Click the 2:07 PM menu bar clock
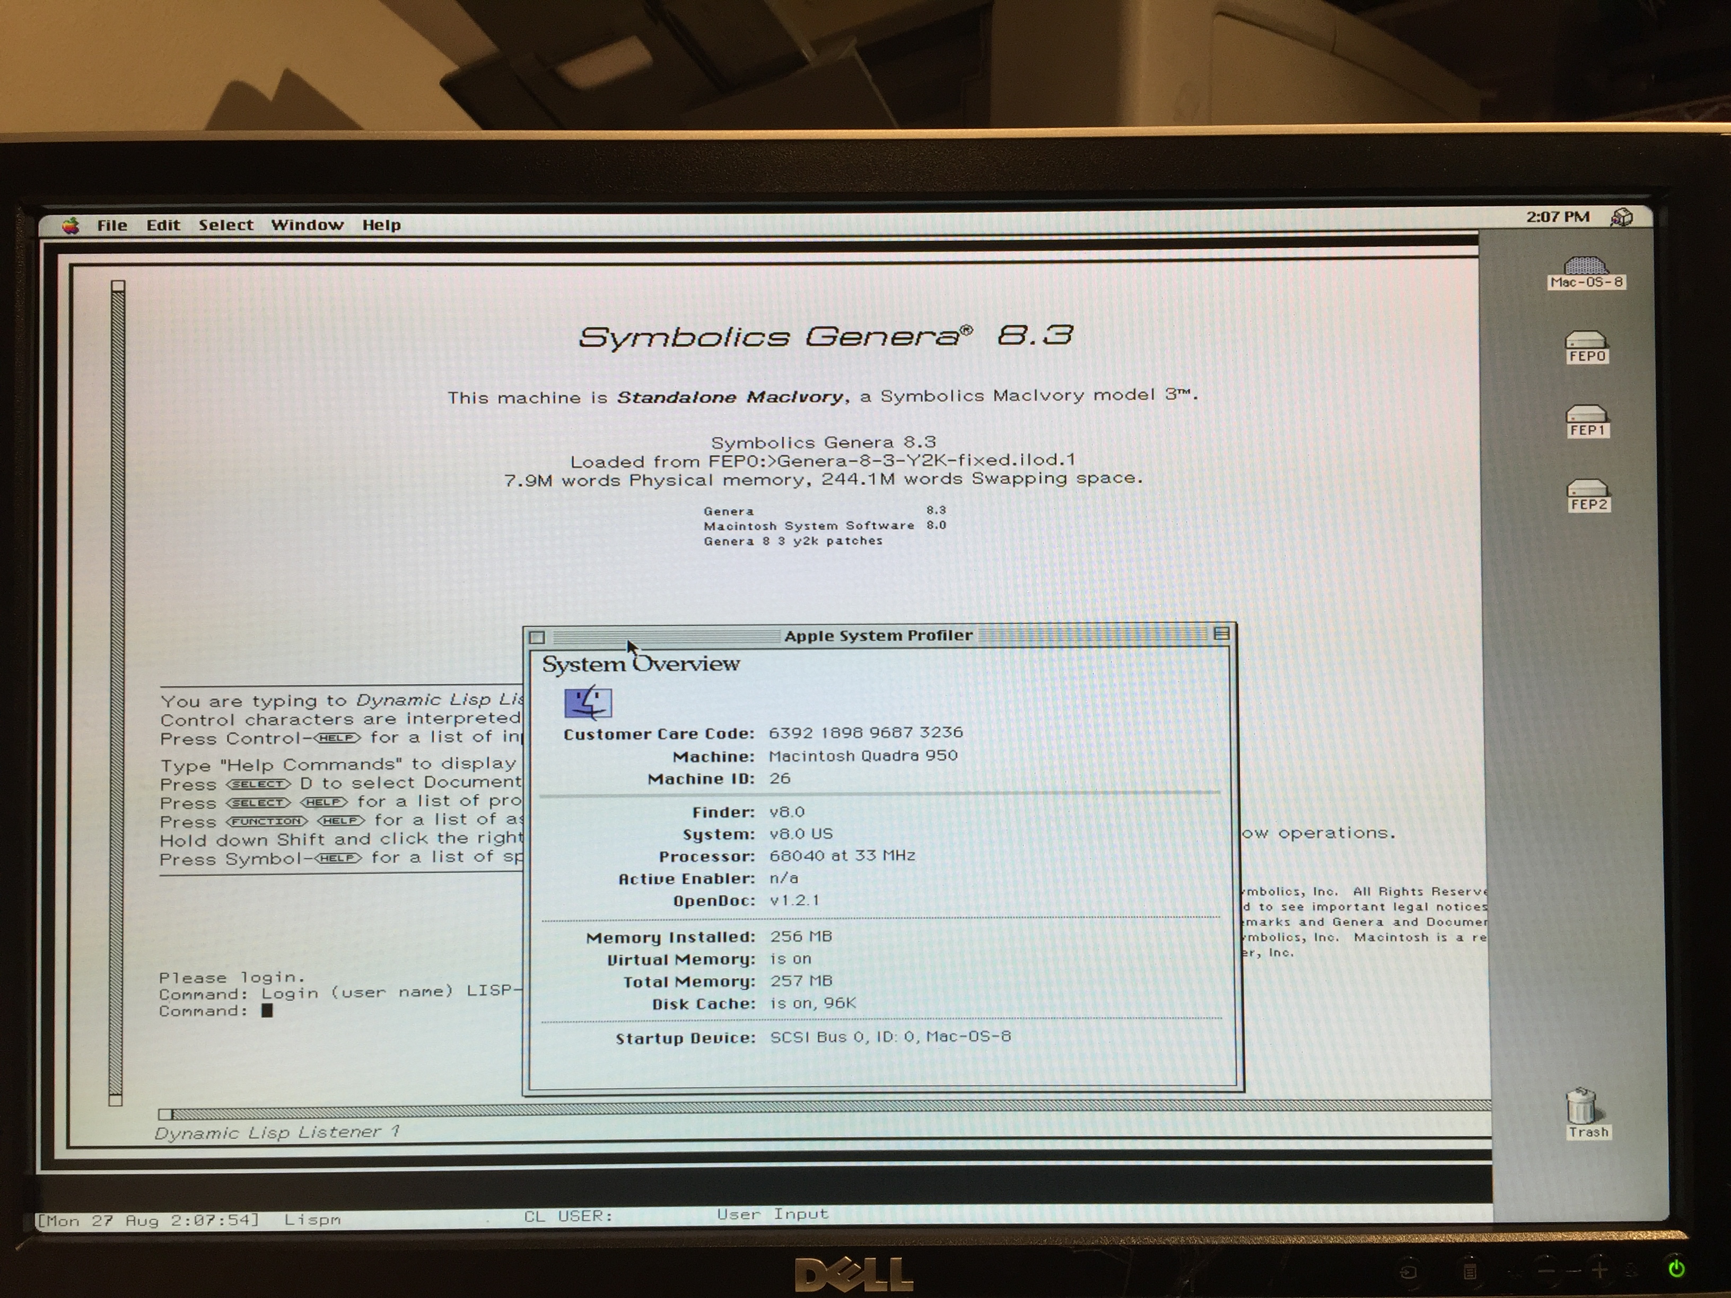Viewport: 1731px width, 1298px height. (x=1557, y=217)
